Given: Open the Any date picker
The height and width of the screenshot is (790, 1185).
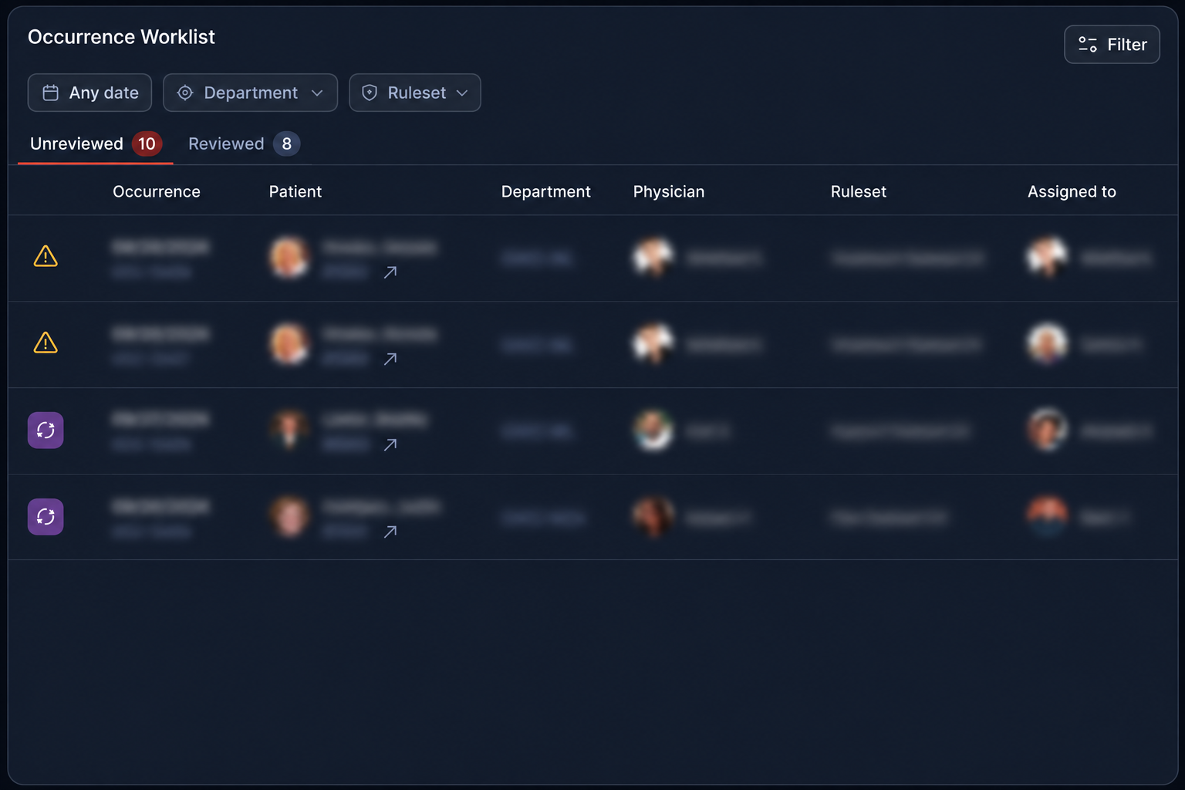Looking at the screenshot, I should 89,93.
